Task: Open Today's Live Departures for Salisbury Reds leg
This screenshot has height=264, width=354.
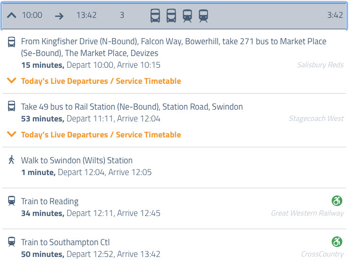Action: click(x=64, y=81)
